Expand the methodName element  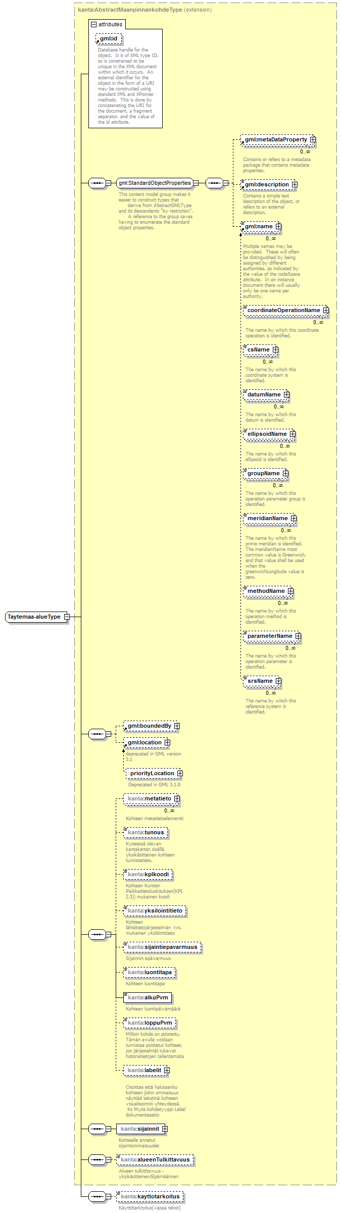pyautogui.click(x=290, y=591)
